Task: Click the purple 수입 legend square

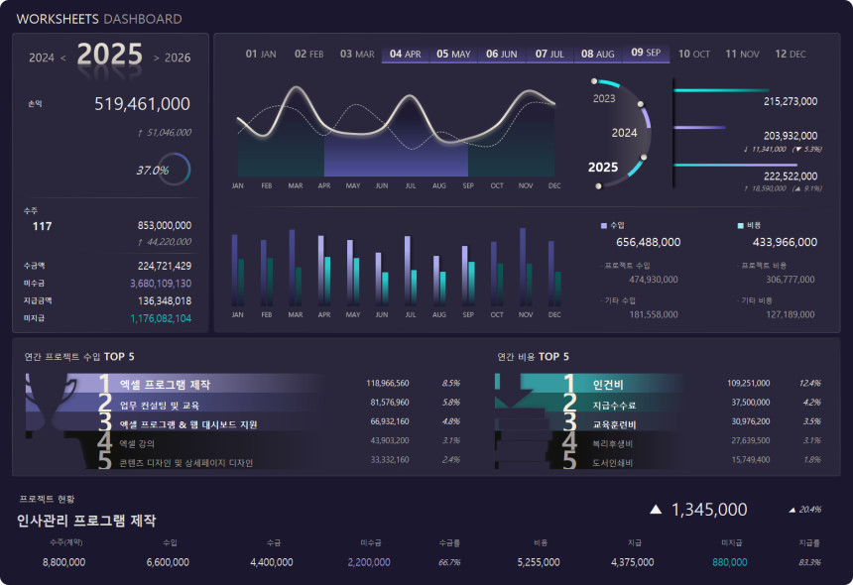Action: [604, 226]
